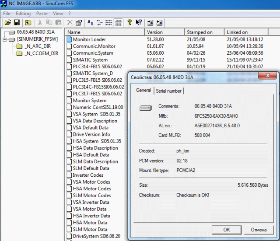Click the _N_ARC_DIR folder icon

[19, 46]
